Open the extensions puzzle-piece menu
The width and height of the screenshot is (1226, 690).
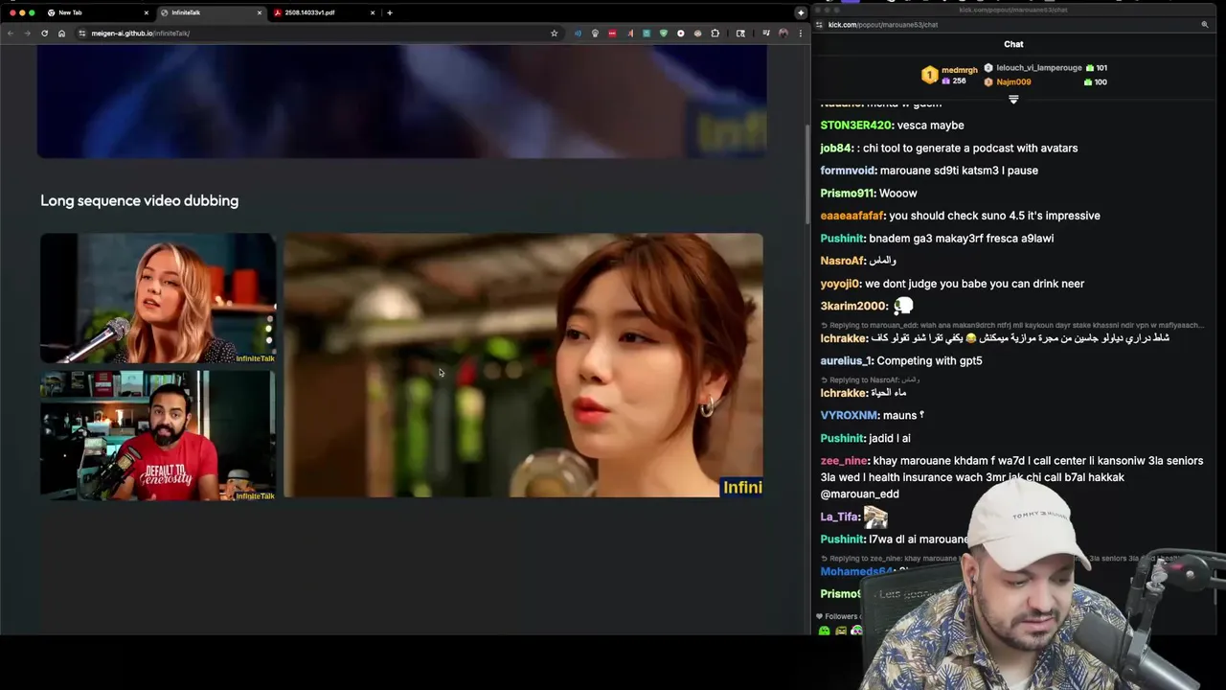click(x=715, y=34)
